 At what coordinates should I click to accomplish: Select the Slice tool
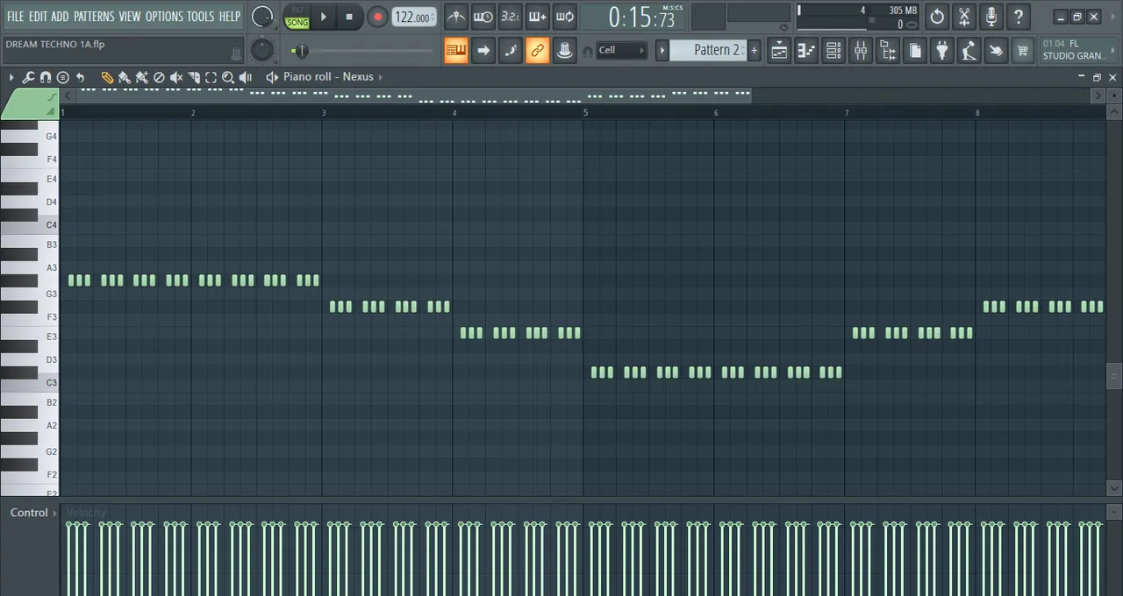pos(194,77)
